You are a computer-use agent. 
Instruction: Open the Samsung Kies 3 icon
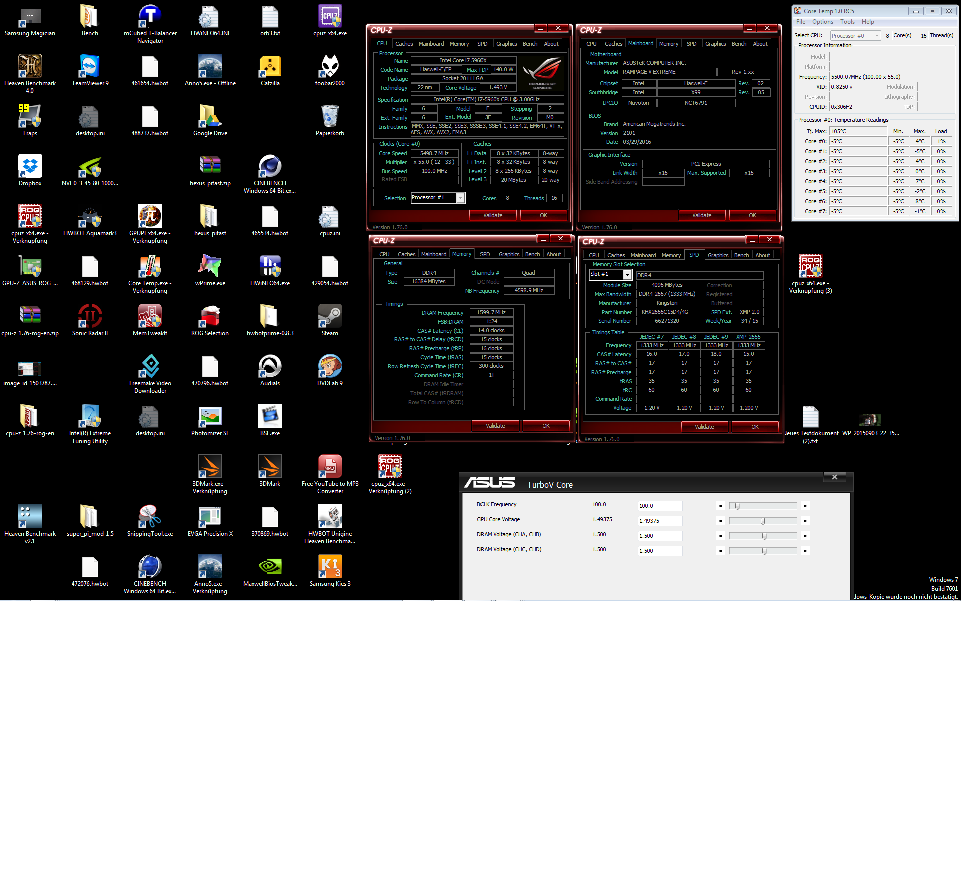pos(330,571)
